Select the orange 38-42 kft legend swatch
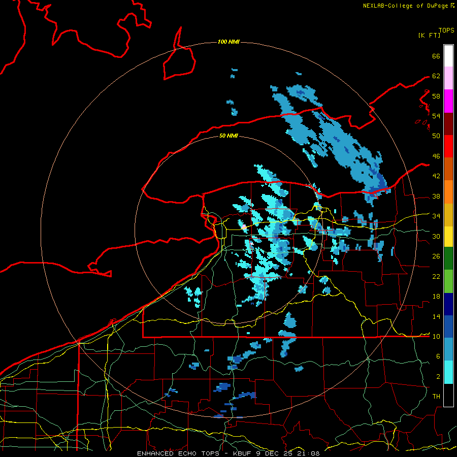 tap(448, 192)
